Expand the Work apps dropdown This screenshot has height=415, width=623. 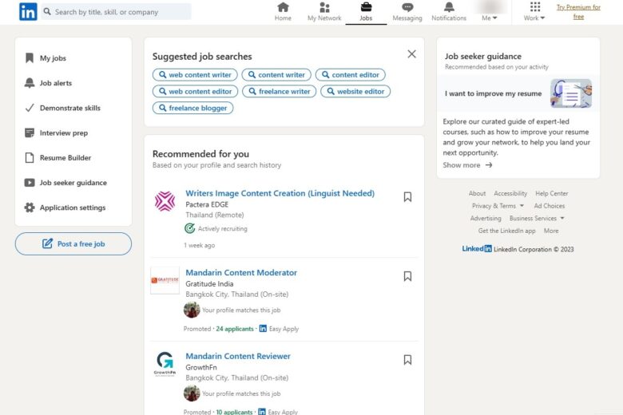(534, 12)
